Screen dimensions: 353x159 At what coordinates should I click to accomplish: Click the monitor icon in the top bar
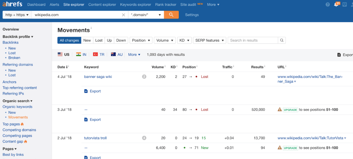(x=345, y=4)
